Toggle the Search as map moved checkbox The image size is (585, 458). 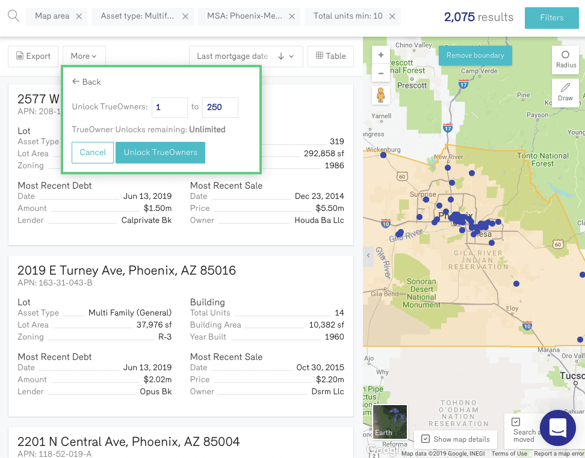pos(516,422)
